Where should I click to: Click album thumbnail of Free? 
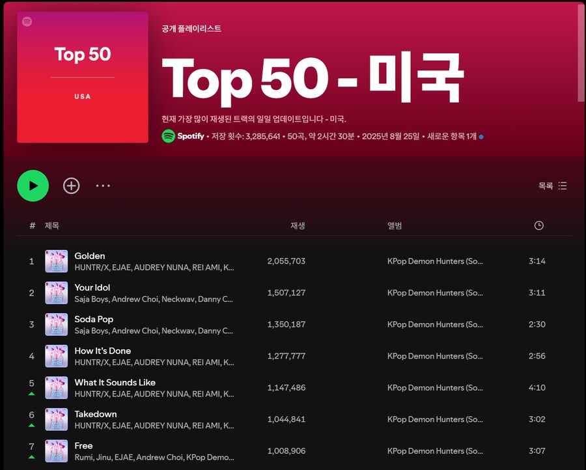click(x=57, y=451)
